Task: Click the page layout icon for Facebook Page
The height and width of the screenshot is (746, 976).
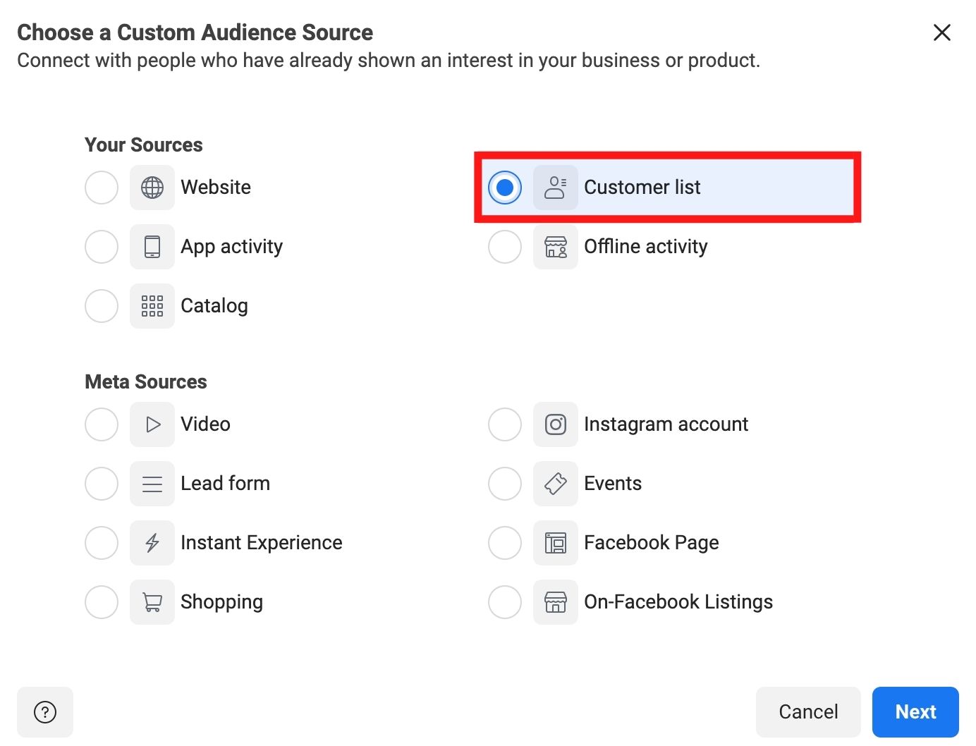Action: pyautogui.click(x=556, y=543)
